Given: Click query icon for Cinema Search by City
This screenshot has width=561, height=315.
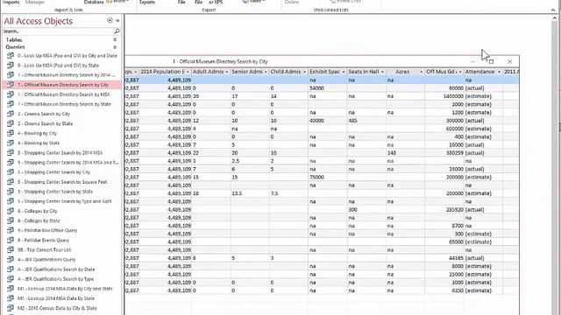Looking at the screenshot, I should (11, 114).
